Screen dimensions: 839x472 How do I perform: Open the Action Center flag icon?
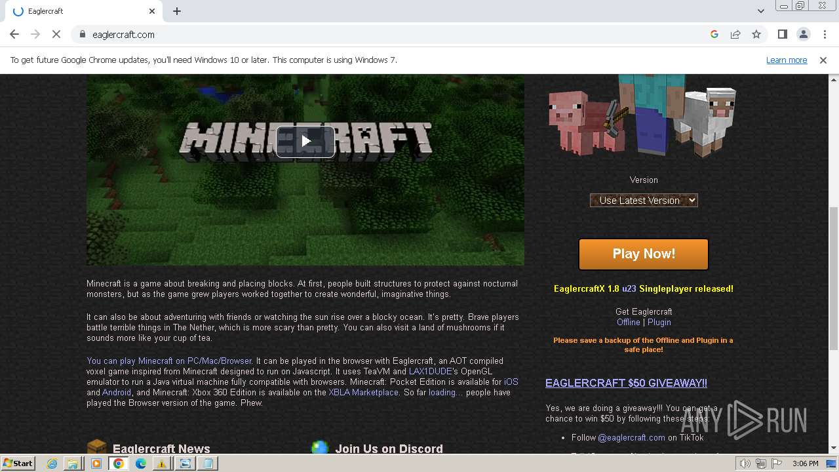pos(776,463)
